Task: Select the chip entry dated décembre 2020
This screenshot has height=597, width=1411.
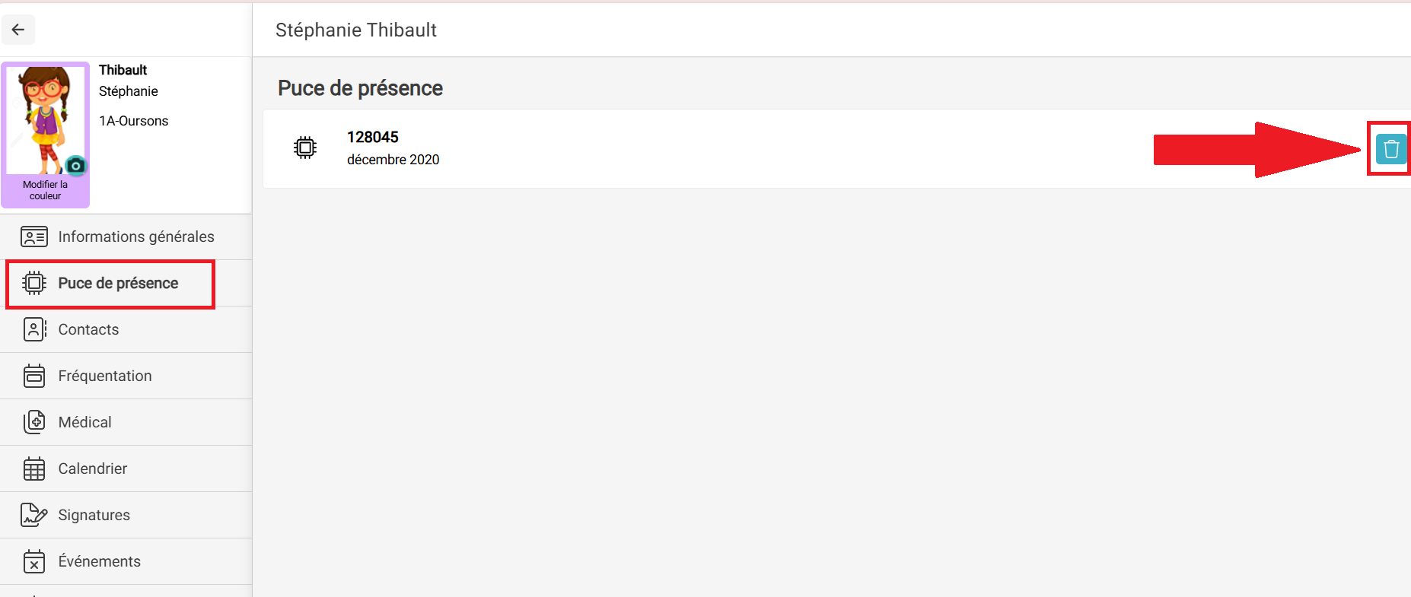Action: pyautogui.click(x=836, y=148)
